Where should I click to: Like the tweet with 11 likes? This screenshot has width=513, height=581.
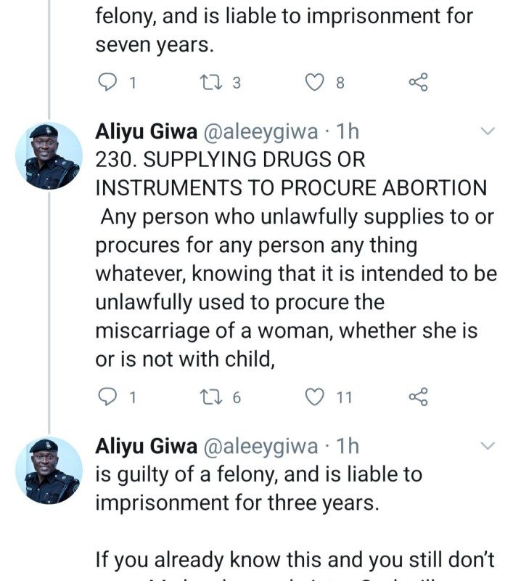313,397
